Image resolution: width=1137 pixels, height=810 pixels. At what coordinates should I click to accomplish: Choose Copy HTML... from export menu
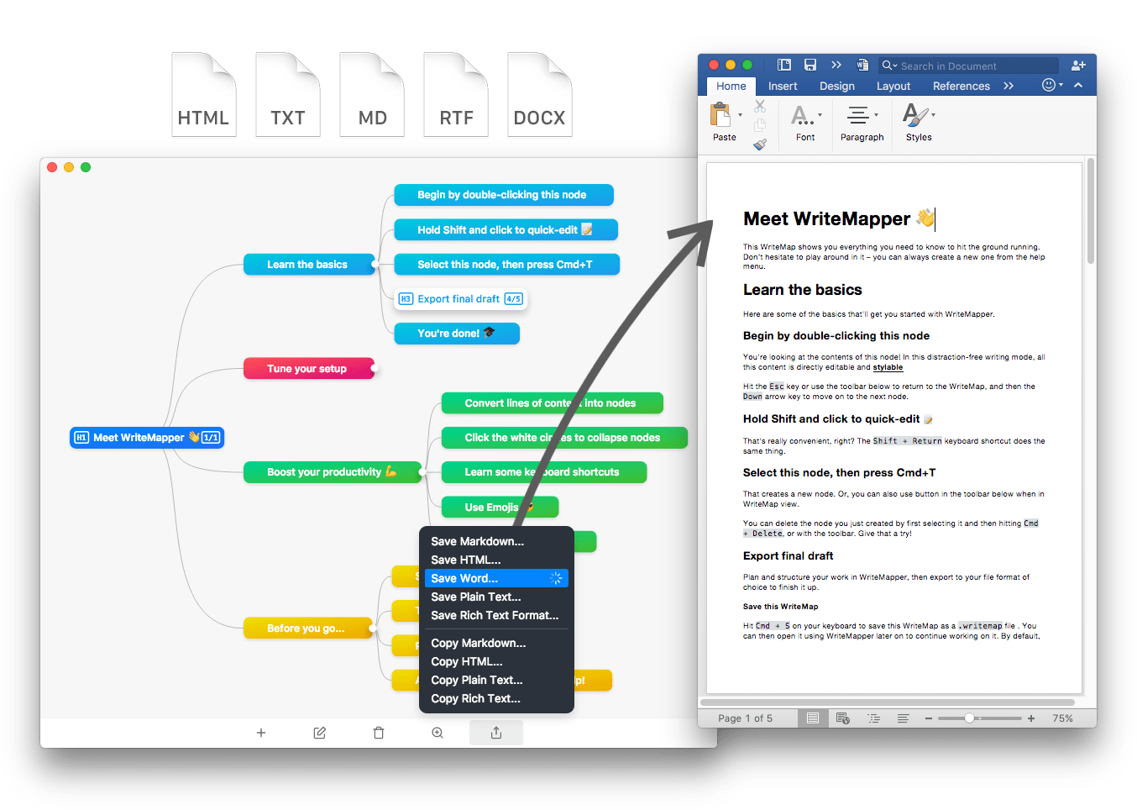coord(496,661)
